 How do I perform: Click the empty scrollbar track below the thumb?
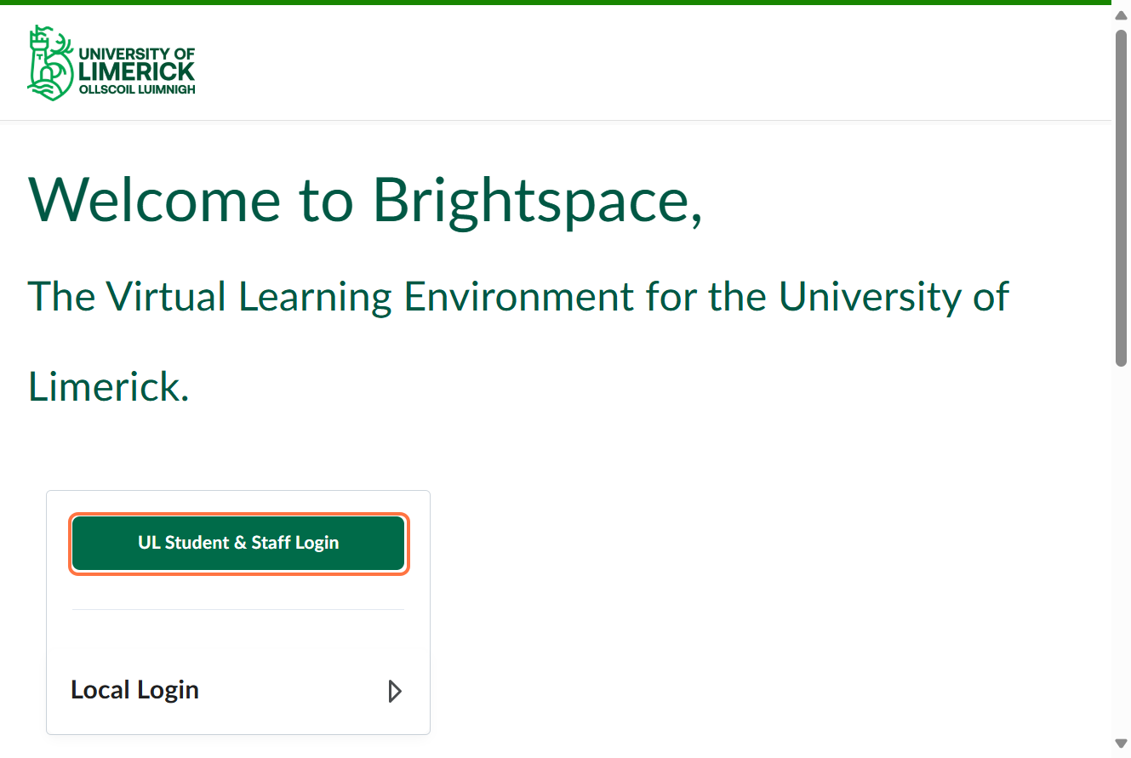pyautogui.click(x=1121, y=553)
